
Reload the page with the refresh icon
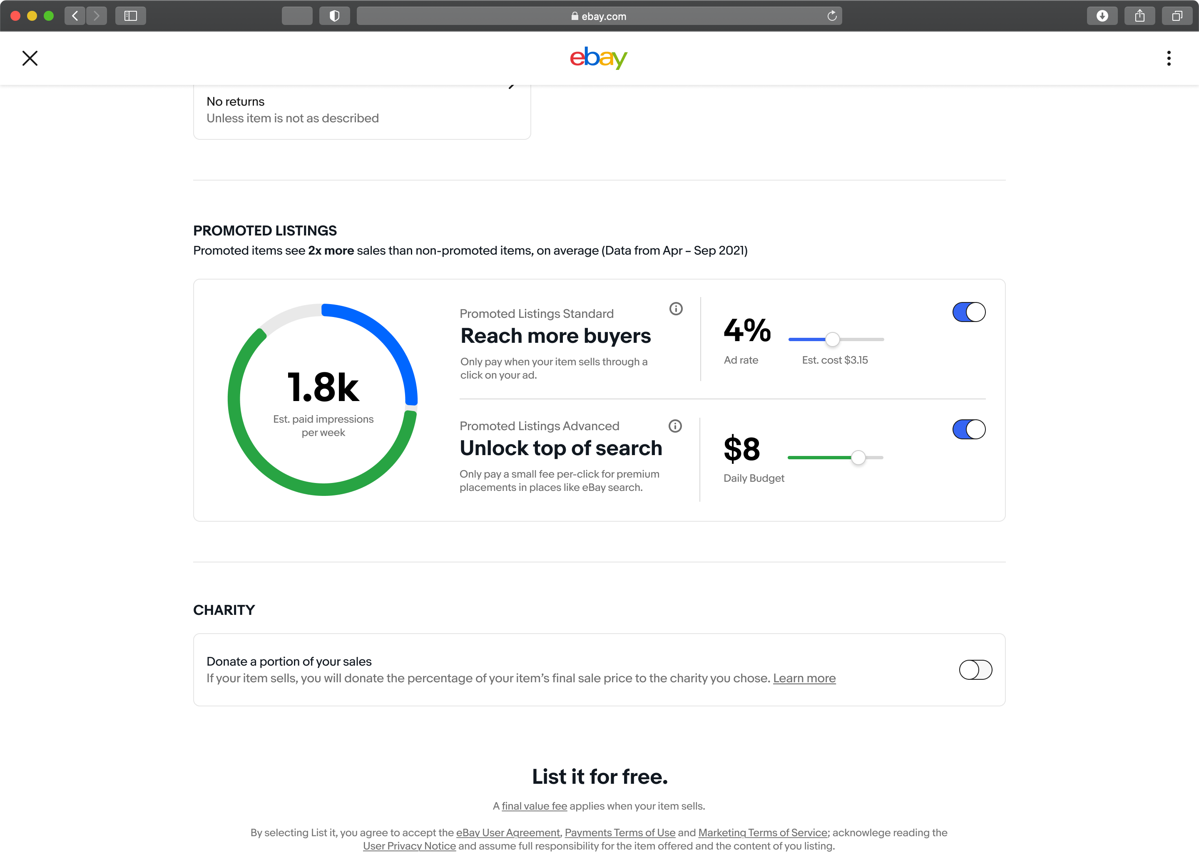point(831,16)
